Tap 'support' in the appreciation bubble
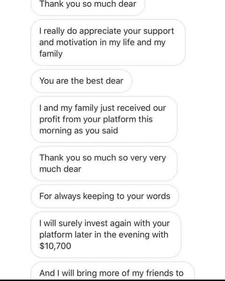Screen dimensions: 225x281 pyautogui.click(x=158, y=31)
